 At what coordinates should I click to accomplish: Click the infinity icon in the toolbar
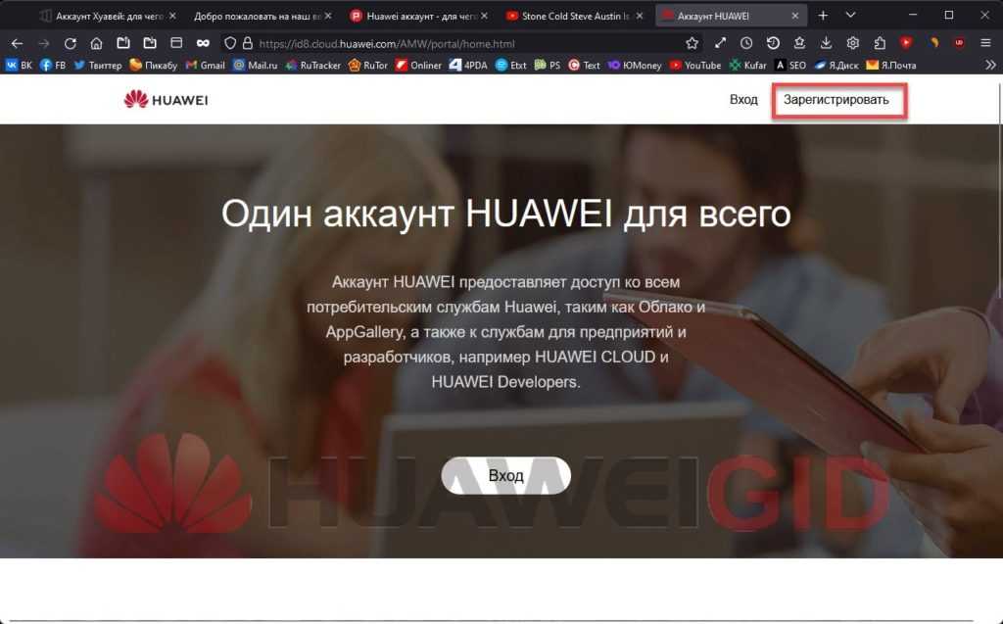pyautogui.click(x=203, y=43)
